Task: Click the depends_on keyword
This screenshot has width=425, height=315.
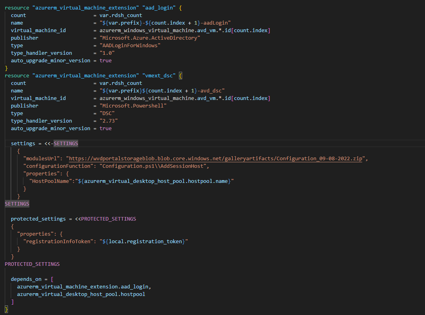Action: [26, 279]
